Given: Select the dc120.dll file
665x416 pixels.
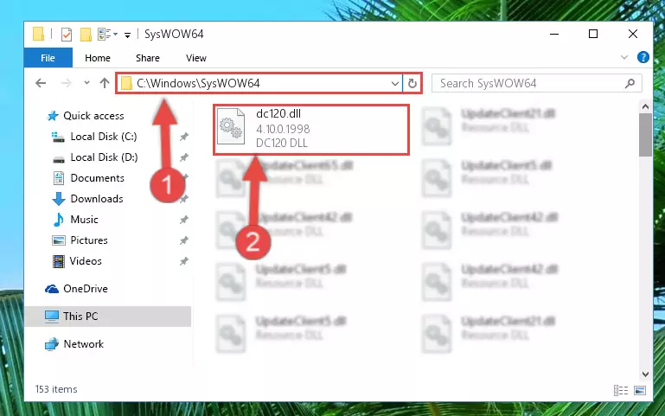Looking at the screenshot, I should [x=311, y=130].
